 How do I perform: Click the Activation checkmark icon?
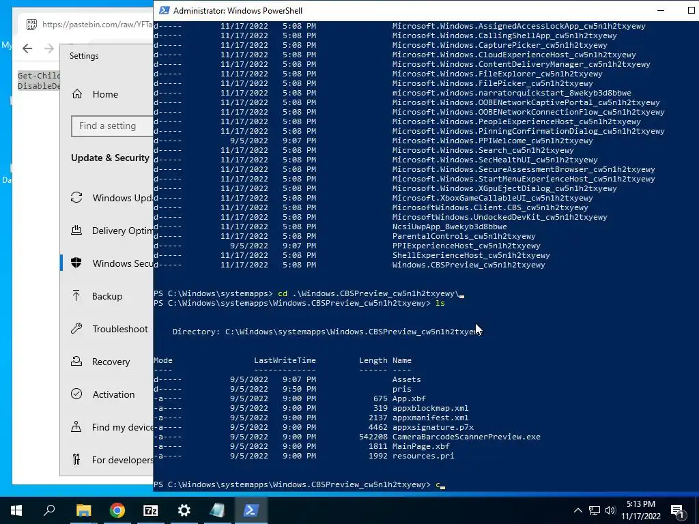[x=76, y=394]
